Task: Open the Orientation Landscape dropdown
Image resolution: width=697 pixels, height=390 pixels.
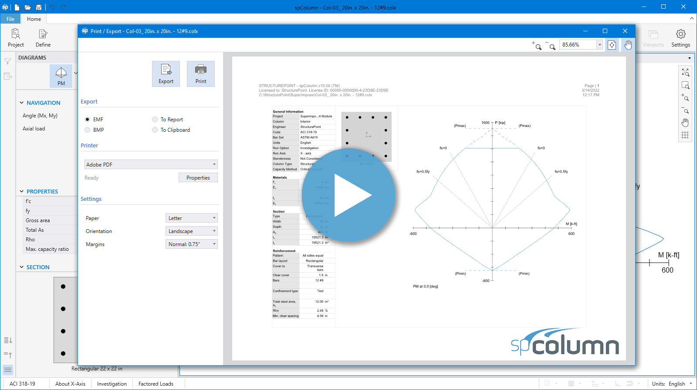Action: pyautogui.click(x=191, y=231)
